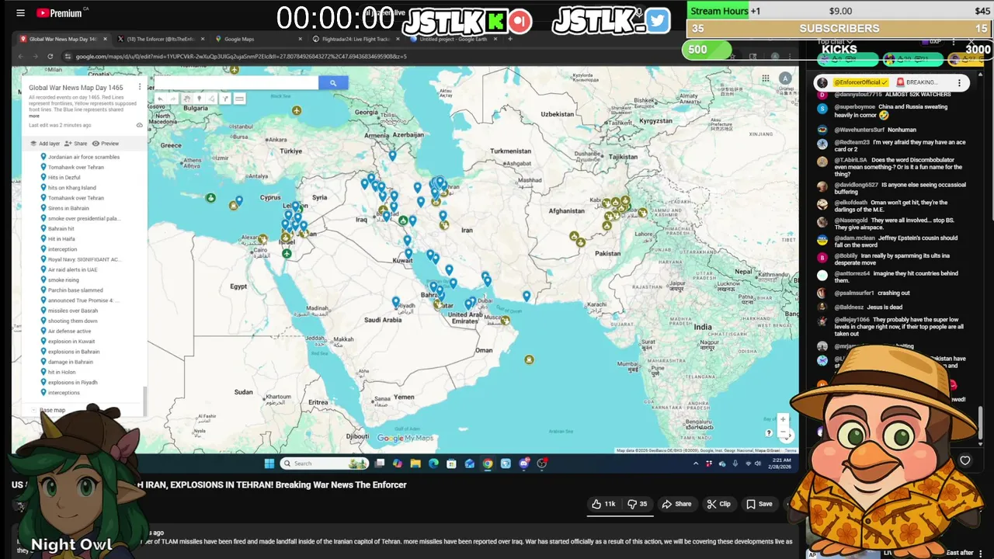This screenshot has width=994, height=559.
Task: Click the blue map search button
Action: 333,83
